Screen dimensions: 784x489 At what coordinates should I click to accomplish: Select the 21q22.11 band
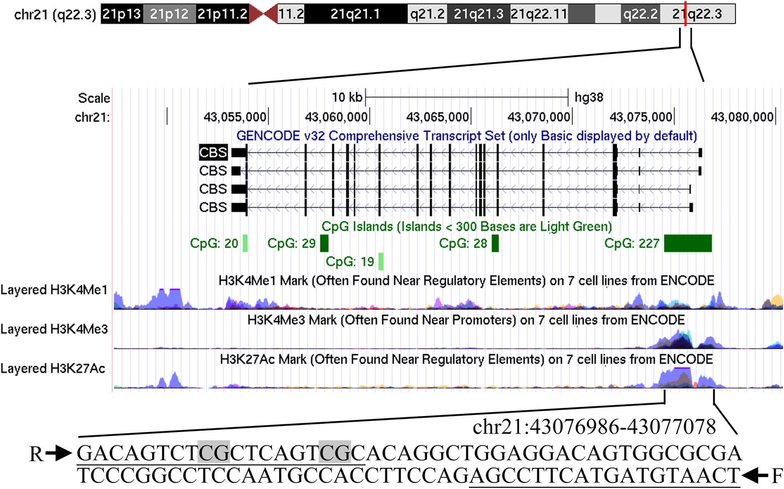click(x=539, y=14)
